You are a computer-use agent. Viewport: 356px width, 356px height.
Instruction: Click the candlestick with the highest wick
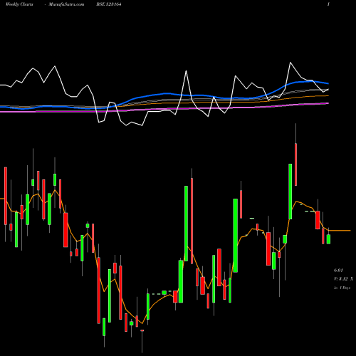point(295,164)
